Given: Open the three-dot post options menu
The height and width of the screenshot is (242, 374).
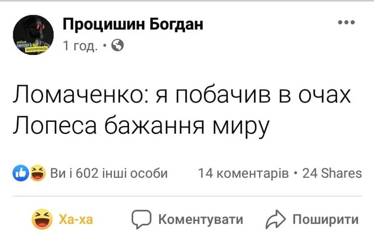Looking at the screenshot, I should click(346, 22).
